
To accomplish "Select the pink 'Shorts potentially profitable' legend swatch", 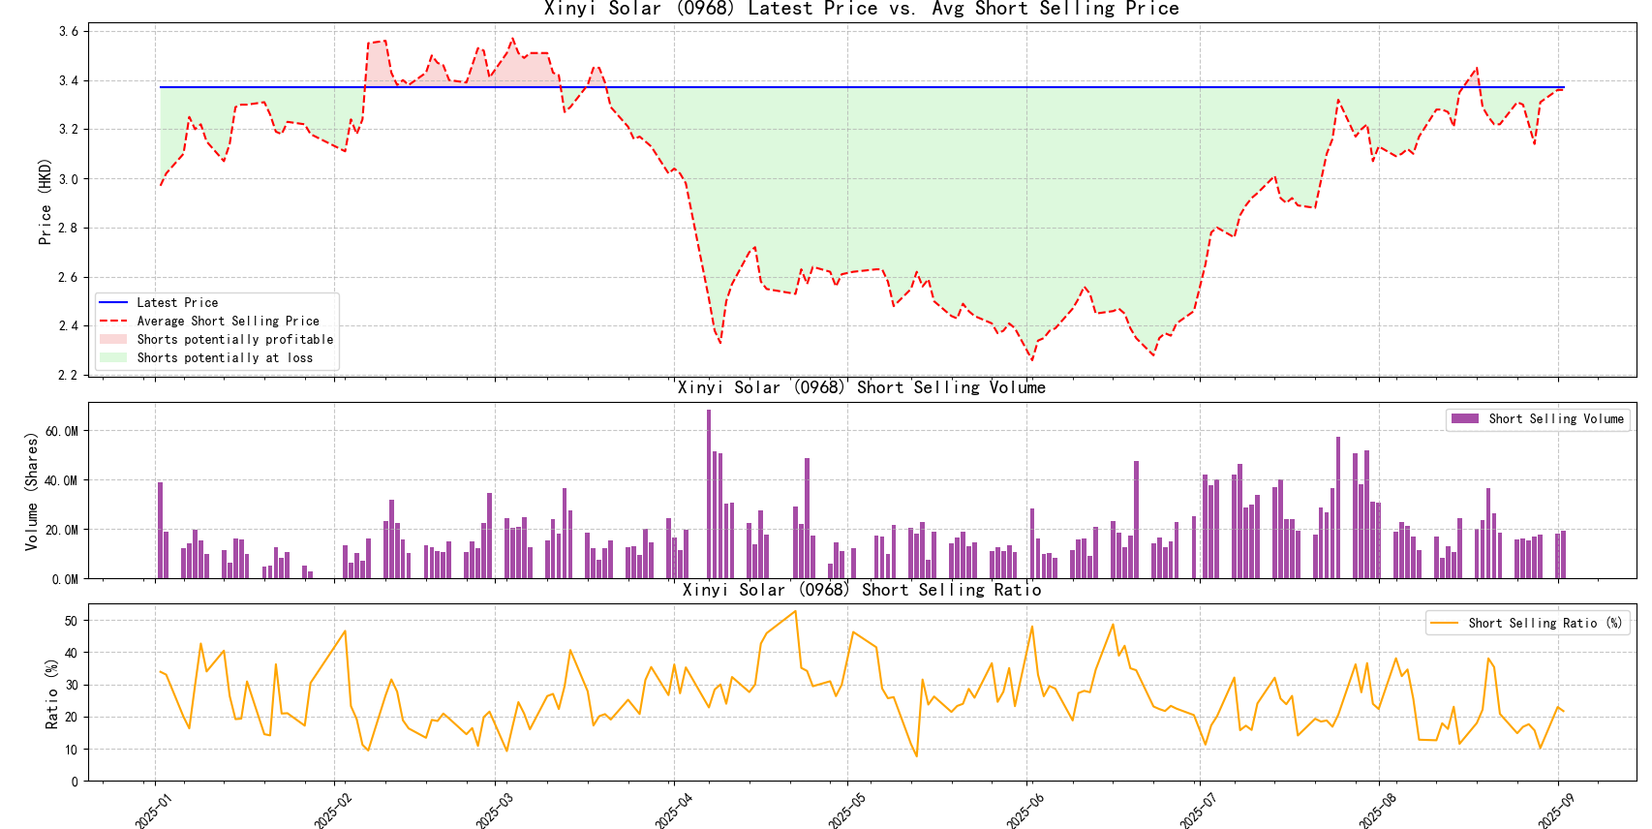I will (113, 340).
